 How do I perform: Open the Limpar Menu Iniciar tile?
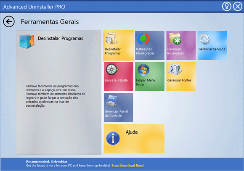(150, 76)
